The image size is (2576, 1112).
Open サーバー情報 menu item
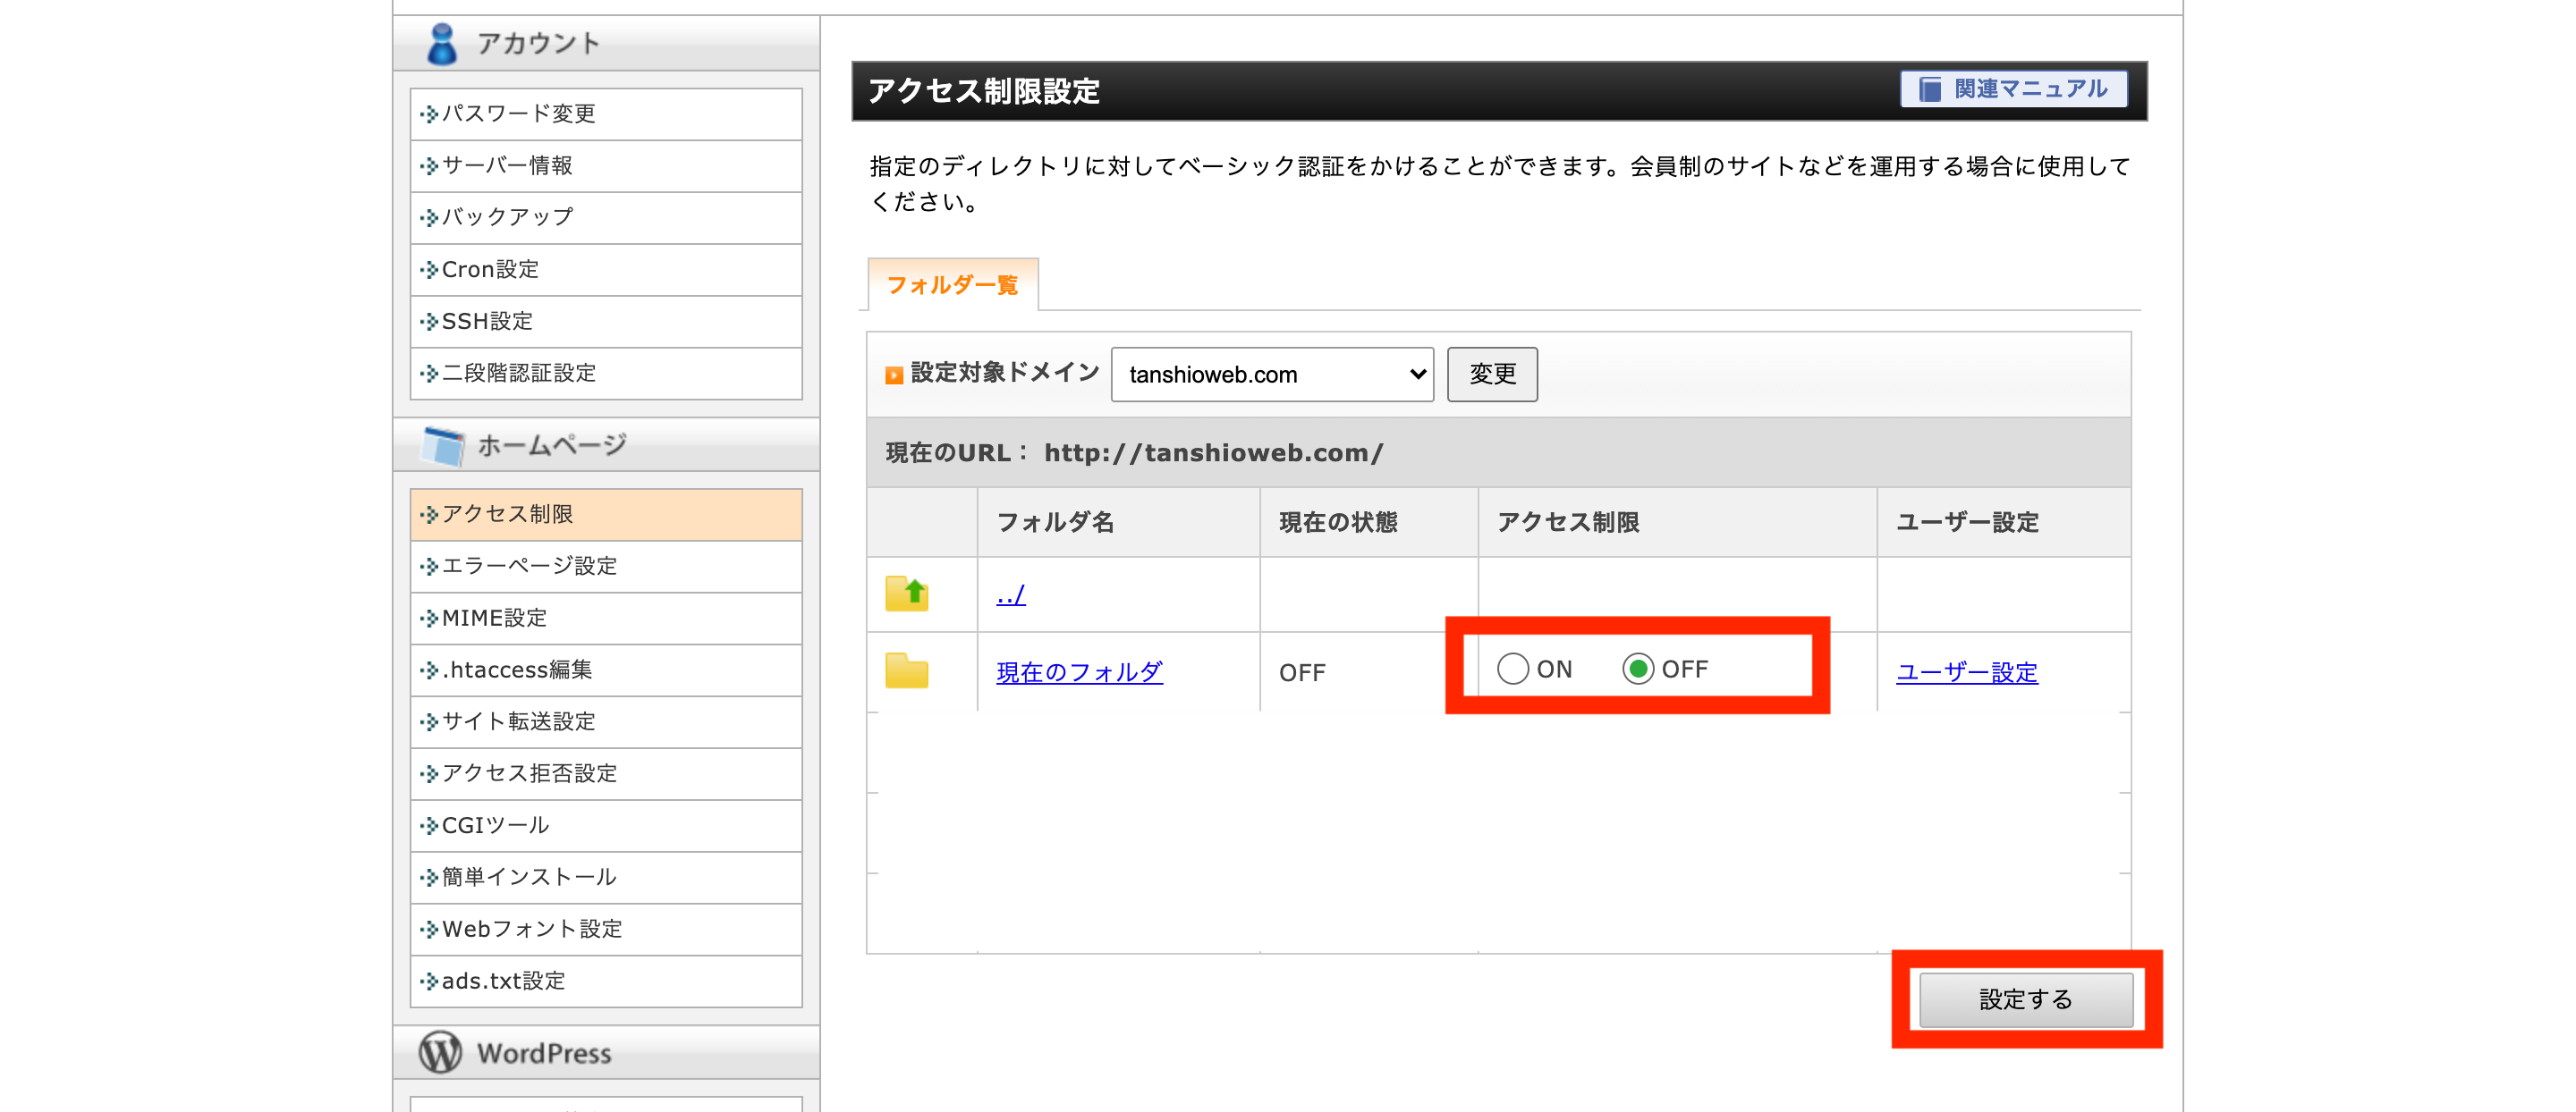tap(606, 166)
